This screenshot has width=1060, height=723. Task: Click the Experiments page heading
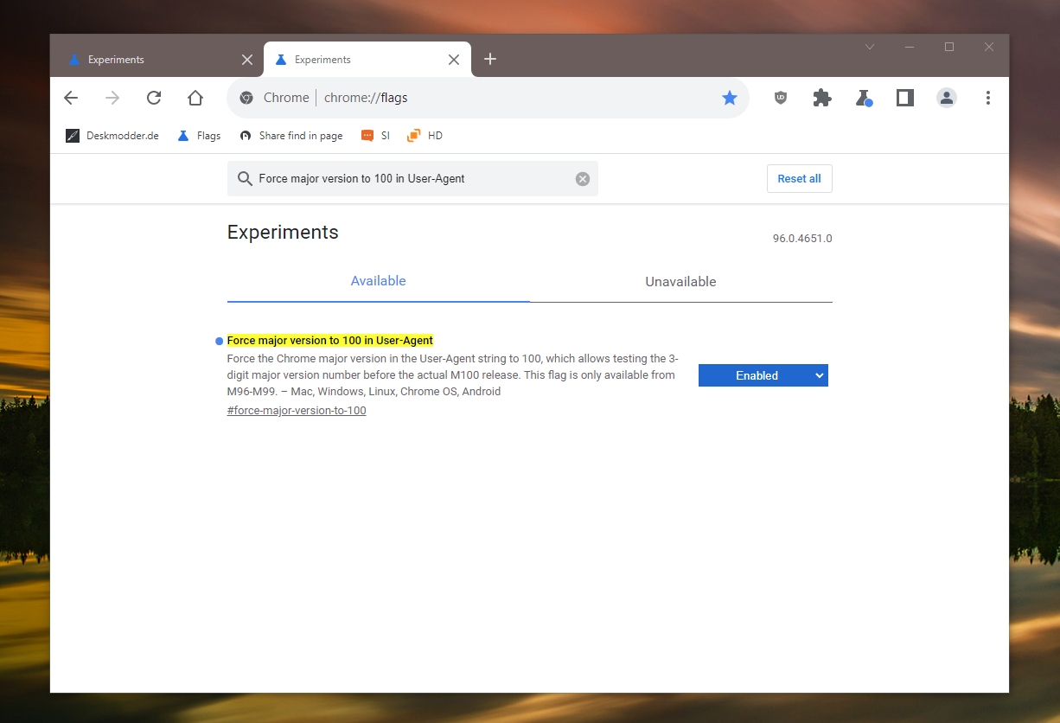[x=283, y=232]
